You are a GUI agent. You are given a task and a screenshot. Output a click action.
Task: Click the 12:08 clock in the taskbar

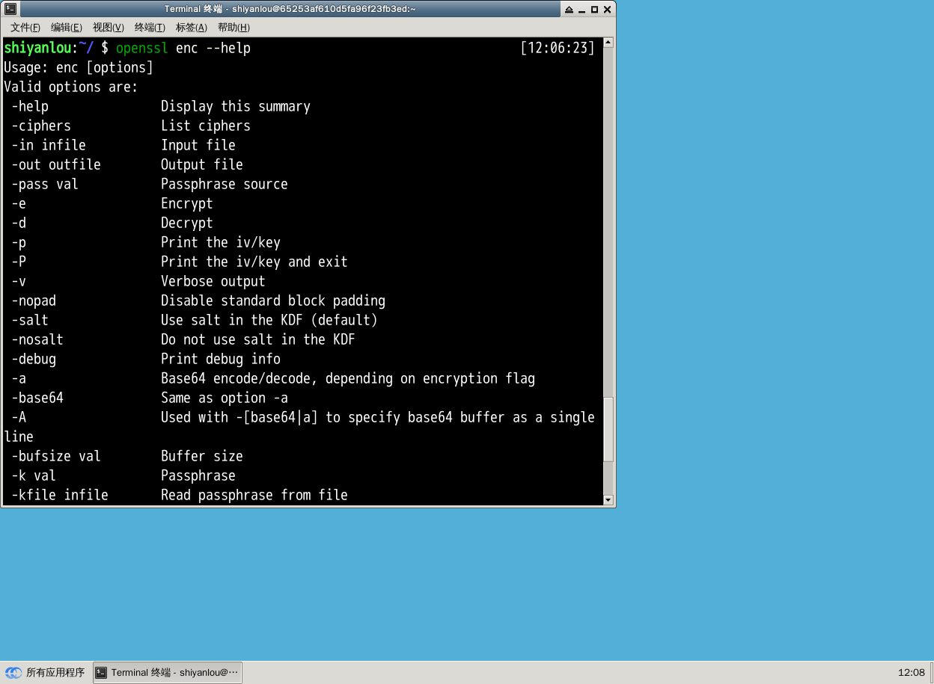pos(911,672)
